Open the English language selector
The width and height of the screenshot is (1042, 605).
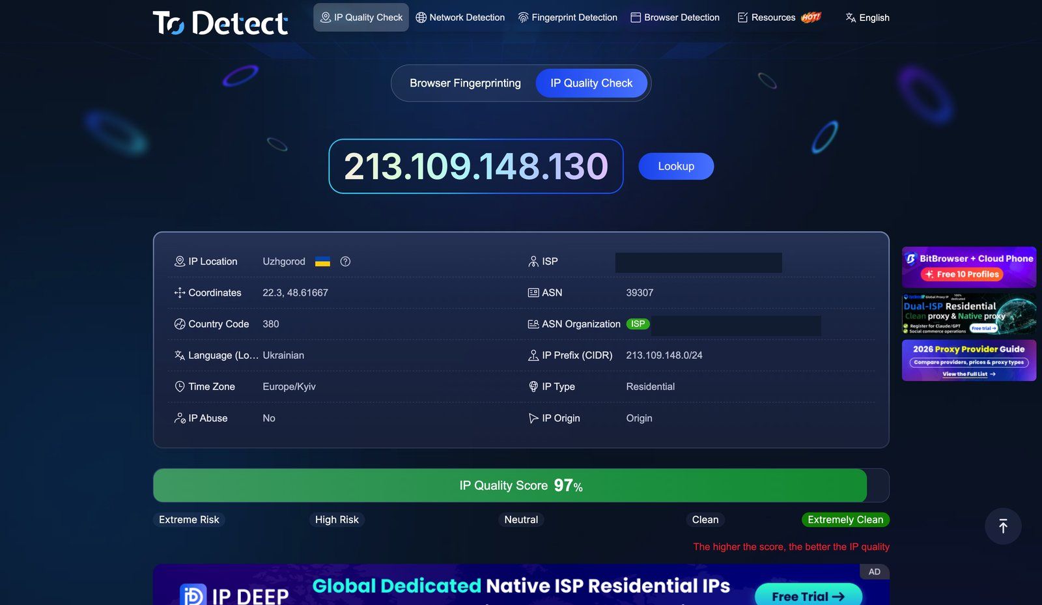tap(867, 18)
